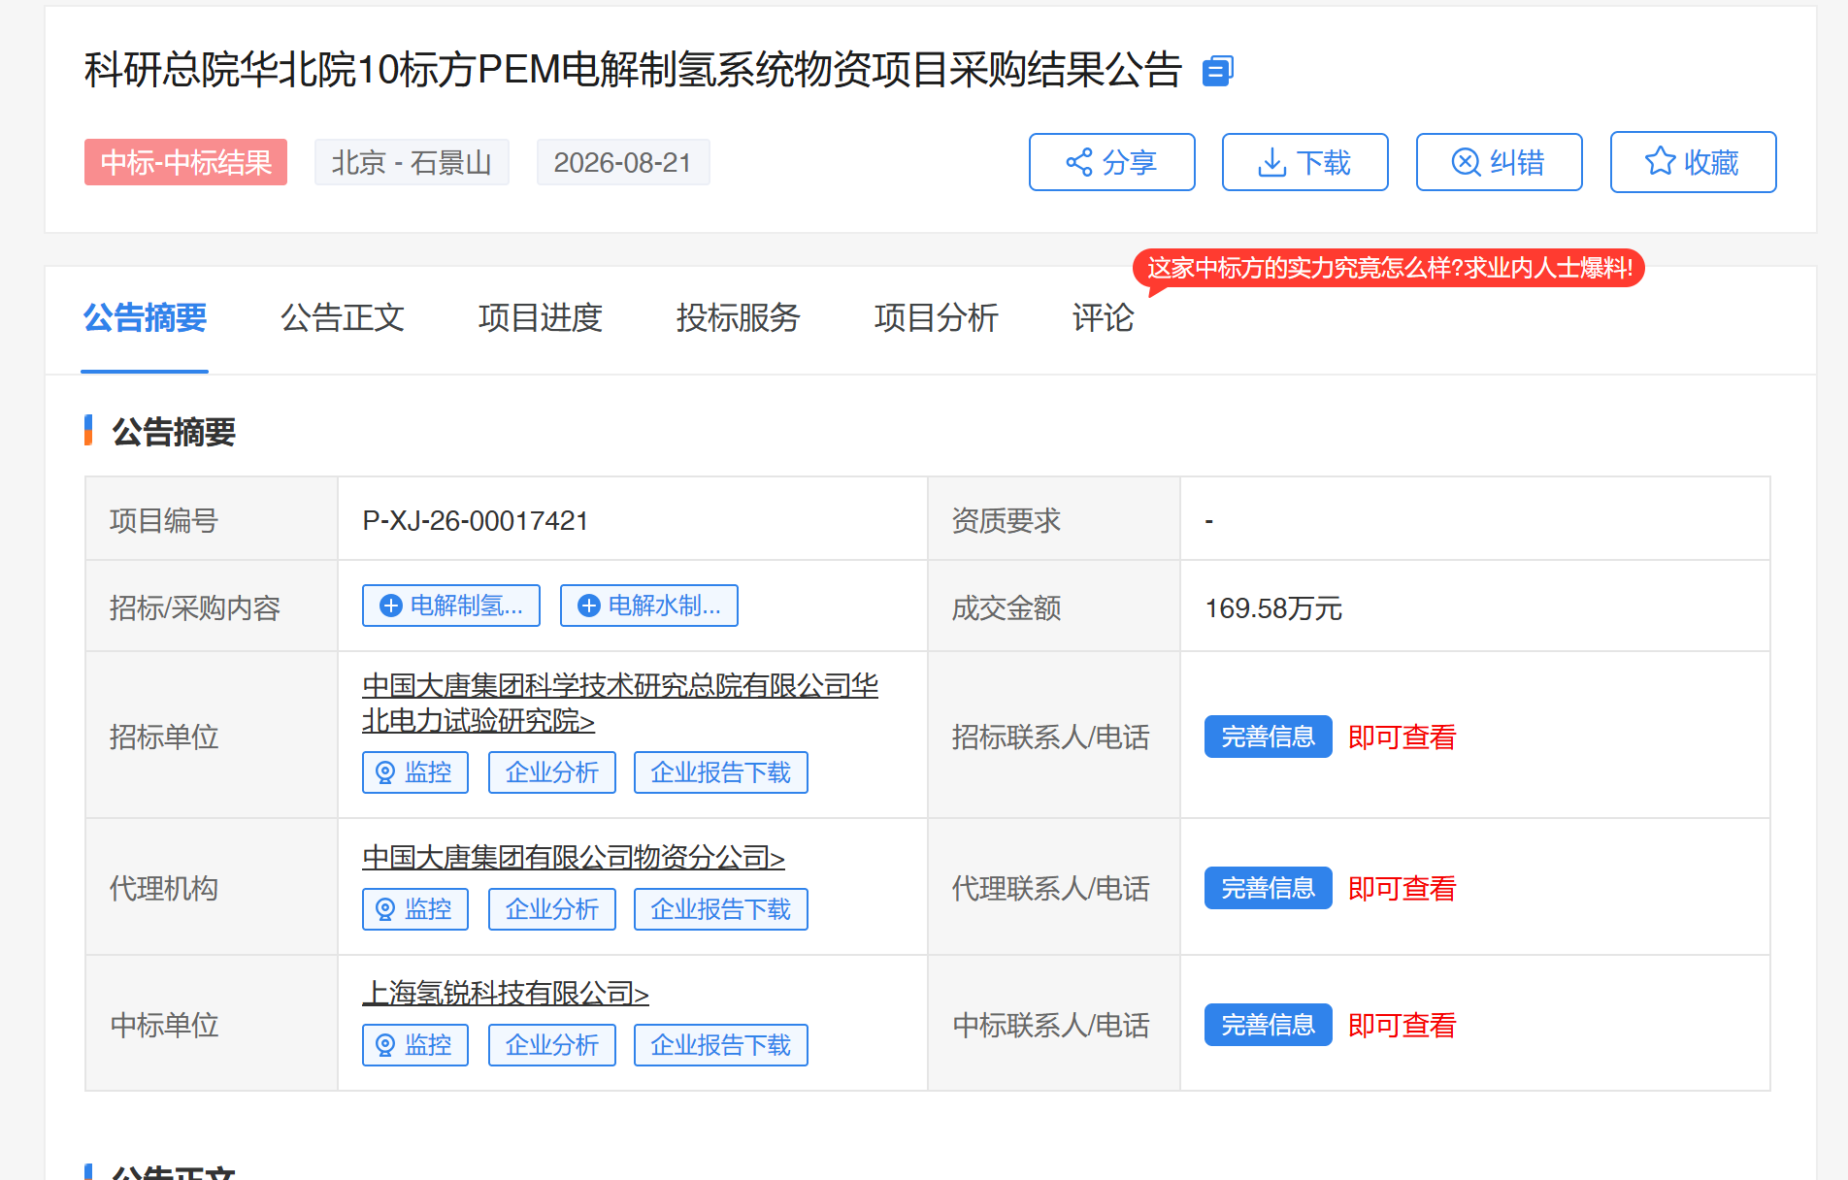Select project number P-XJ-26-00017421
1848x1180 pixels.
[x=476, y=521]
